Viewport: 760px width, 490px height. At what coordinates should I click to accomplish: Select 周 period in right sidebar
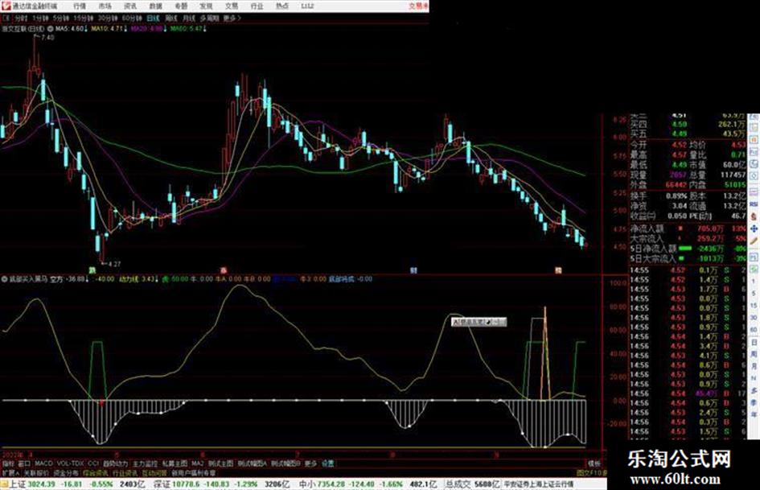pyautogui.click(x=754, y=354)
